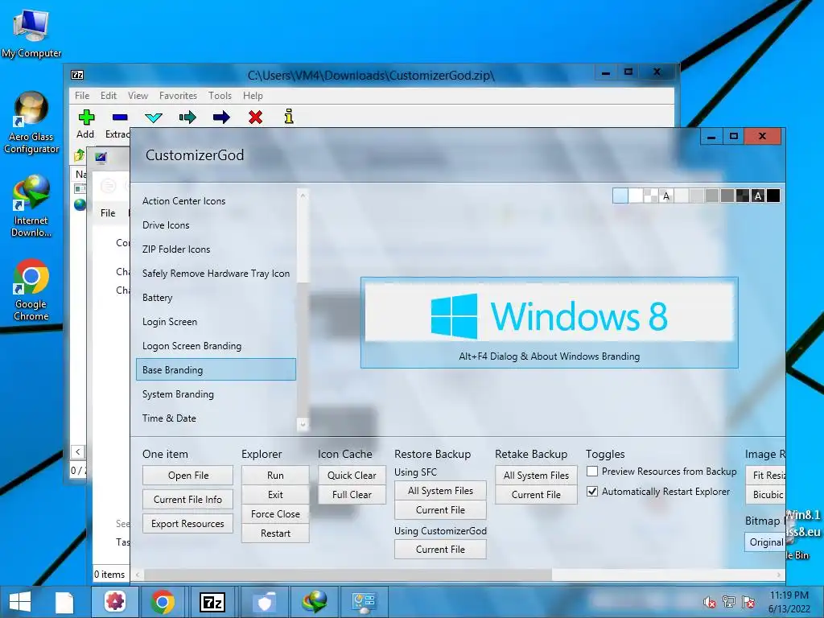The image size is (824, 618).
Task: Click Explorer Restart button
Action: 275,534
